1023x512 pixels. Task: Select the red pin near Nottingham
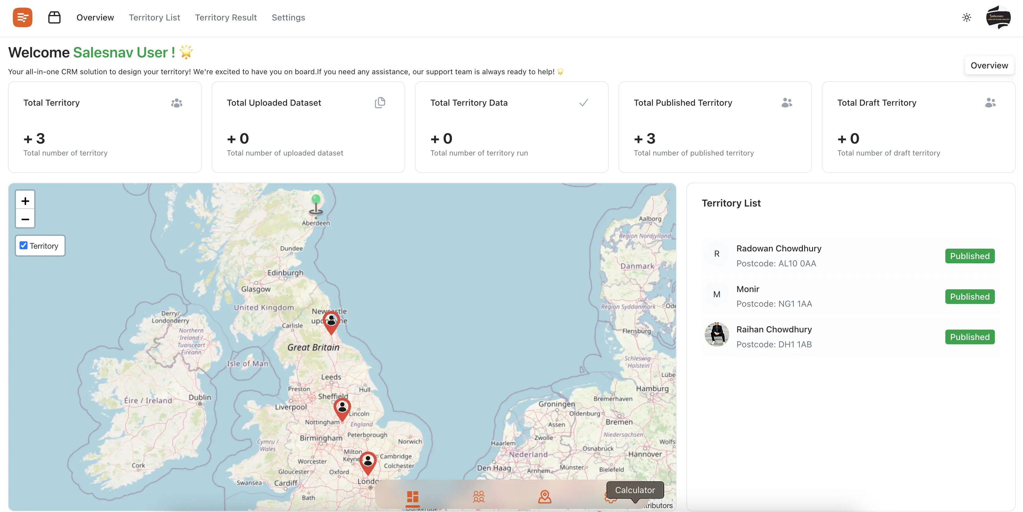pos(342,408)
